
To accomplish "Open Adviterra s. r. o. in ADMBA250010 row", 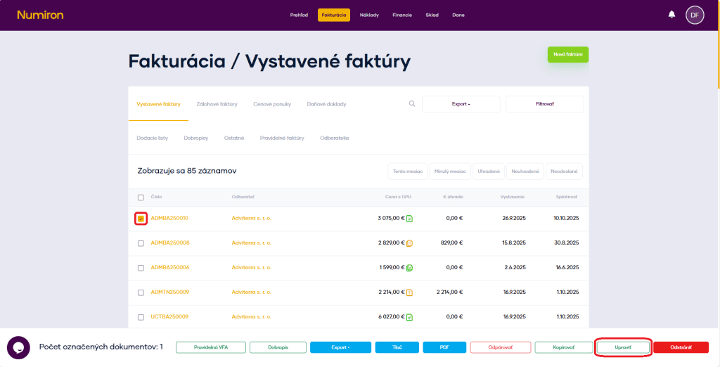I will (252, 218).
